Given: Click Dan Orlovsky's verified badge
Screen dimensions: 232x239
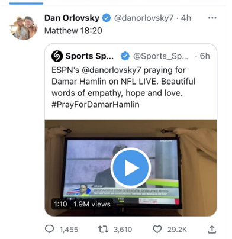Looking at the screenshot, I should (x=107, y=18).
